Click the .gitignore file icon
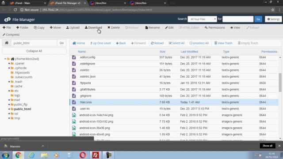 pyautogui.click(x=74, y=96)
